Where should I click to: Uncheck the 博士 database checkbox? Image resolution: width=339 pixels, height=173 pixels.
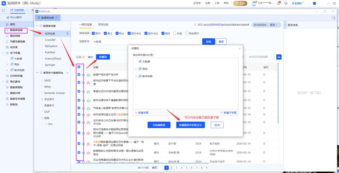(105, 33)
